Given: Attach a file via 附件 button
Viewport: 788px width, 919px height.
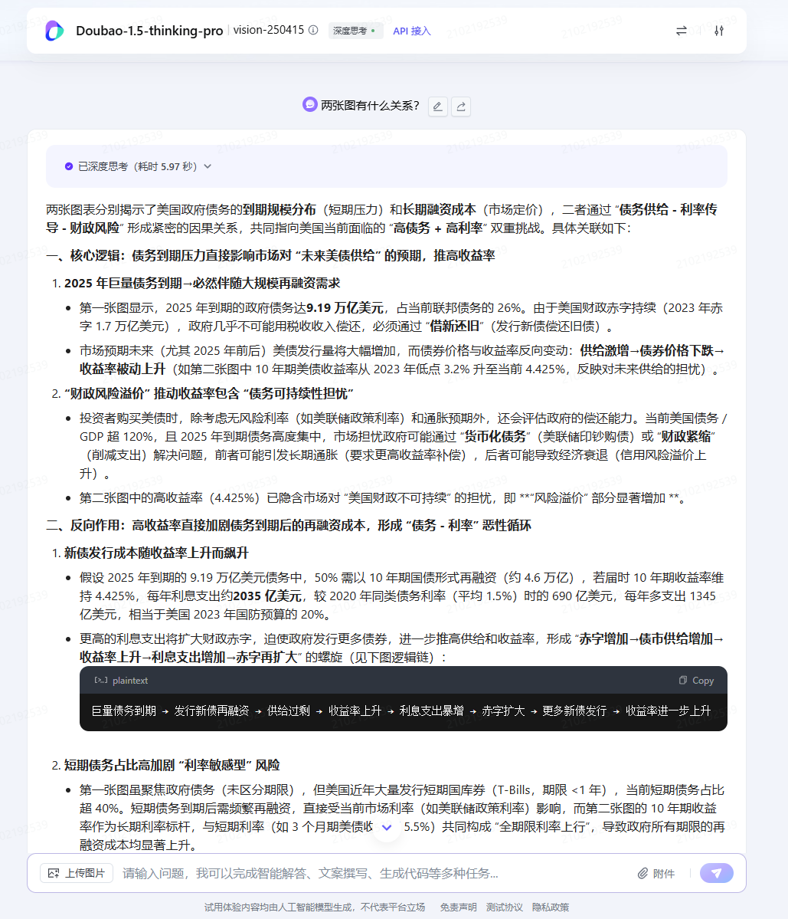Looking at the screenshot, I should pyautogui.click(x=656, y=873).
